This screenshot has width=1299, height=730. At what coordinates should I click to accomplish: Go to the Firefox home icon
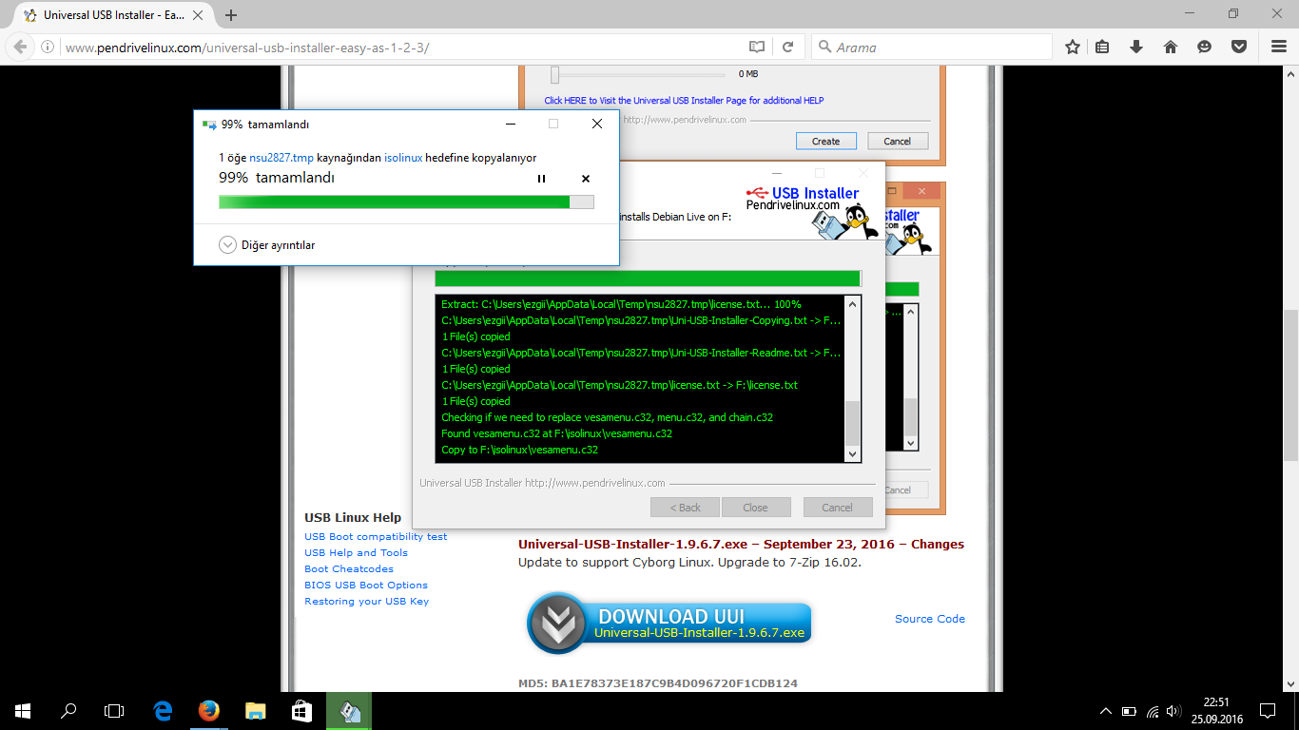coord(1171,47)
